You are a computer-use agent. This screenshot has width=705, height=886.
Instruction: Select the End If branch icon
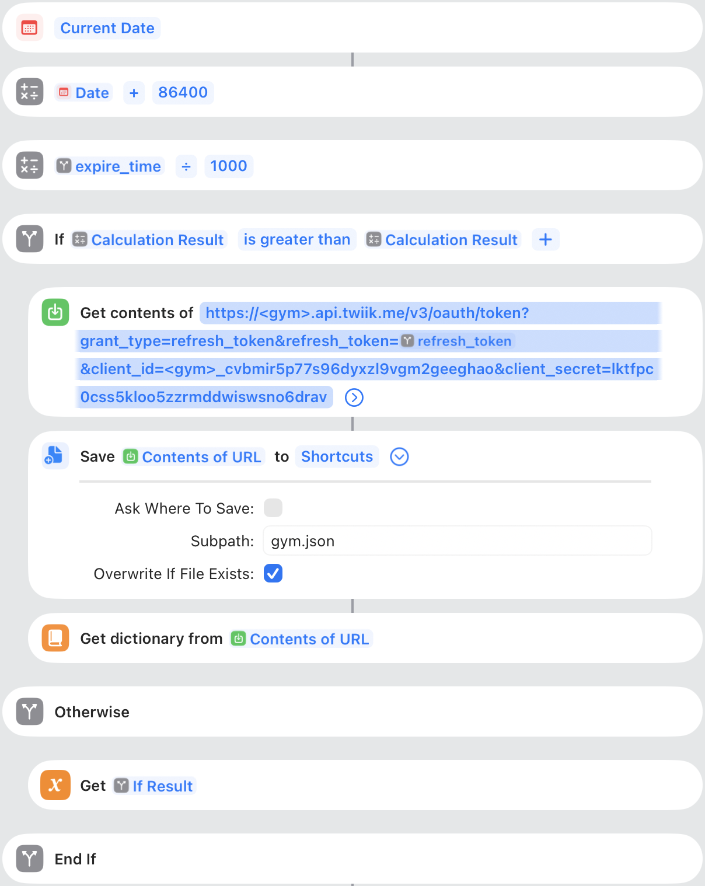tap(29, 859)
